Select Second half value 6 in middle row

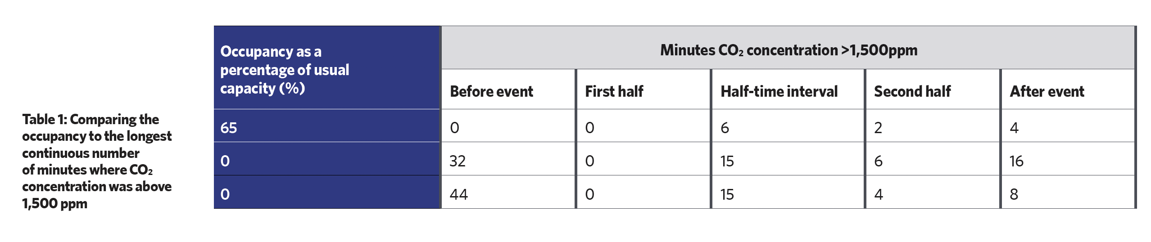click(933, 159)
